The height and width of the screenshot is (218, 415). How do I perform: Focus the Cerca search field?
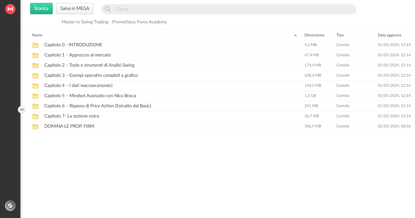tap(229, 9)
